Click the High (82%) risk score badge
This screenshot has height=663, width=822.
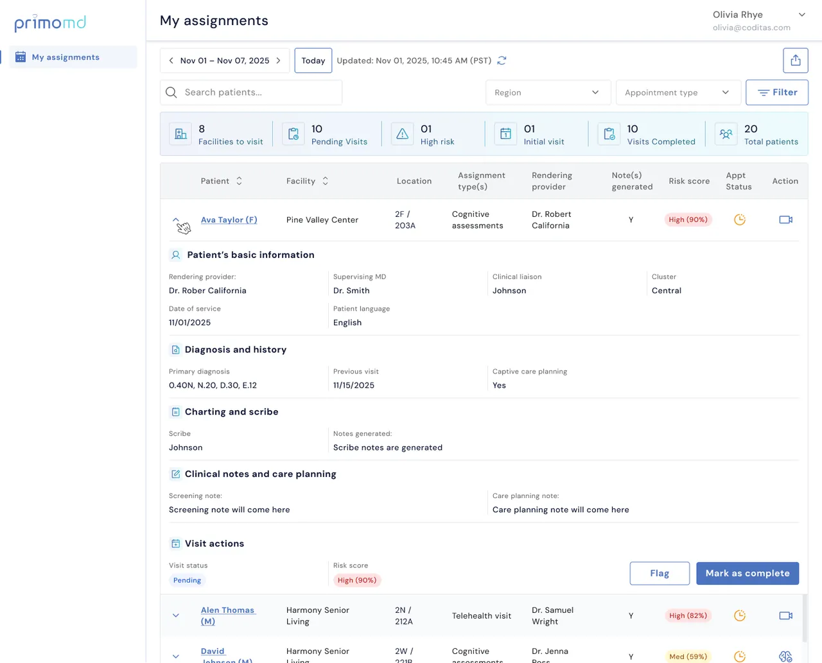(688, 616)
